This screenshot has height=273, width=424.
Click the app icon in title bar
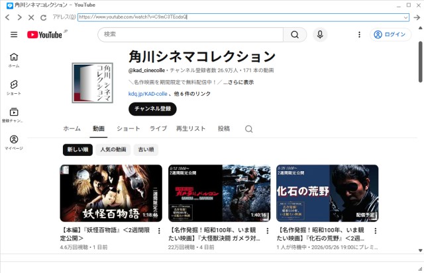point(10,5)
